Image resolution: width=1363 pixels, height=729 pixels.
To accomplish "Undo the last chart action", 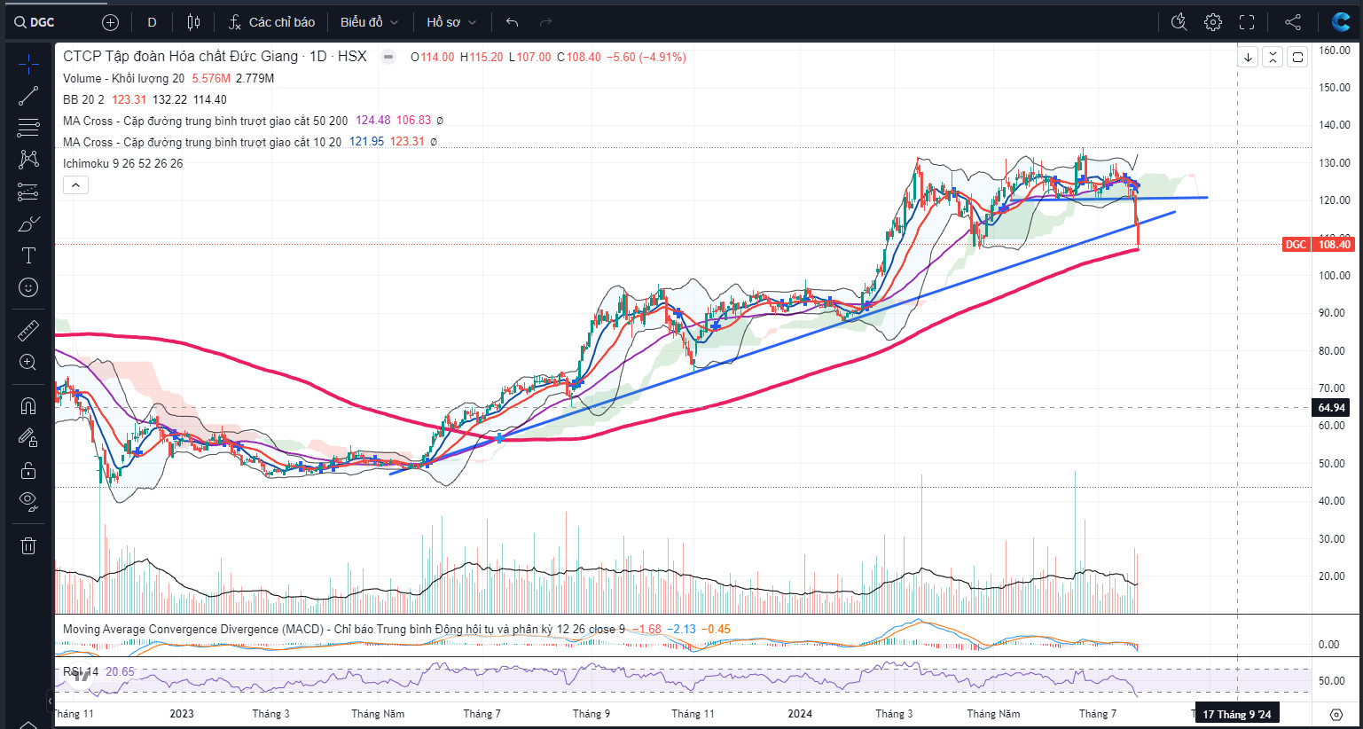I will 512,22.
